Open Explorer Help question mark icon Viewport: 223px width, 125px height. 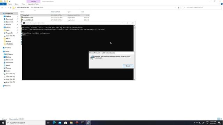pyautogui.click(x=222, y=4)
